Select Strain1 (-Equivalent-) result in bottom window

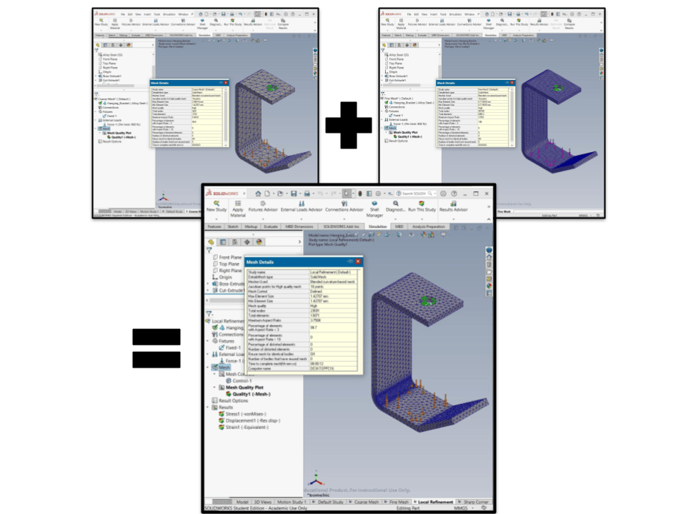pyautogui.click(x=244, y=427)
